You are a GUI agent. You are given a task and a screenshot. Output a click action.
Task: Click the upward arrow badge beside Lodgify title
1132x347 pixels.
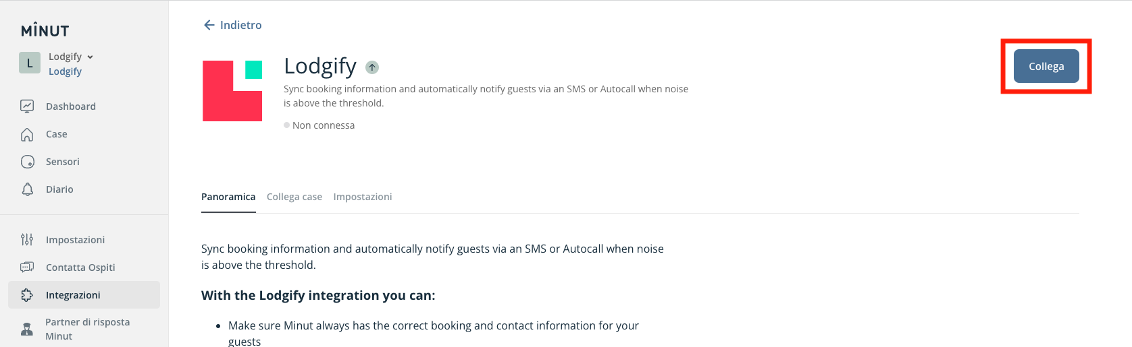372,67
